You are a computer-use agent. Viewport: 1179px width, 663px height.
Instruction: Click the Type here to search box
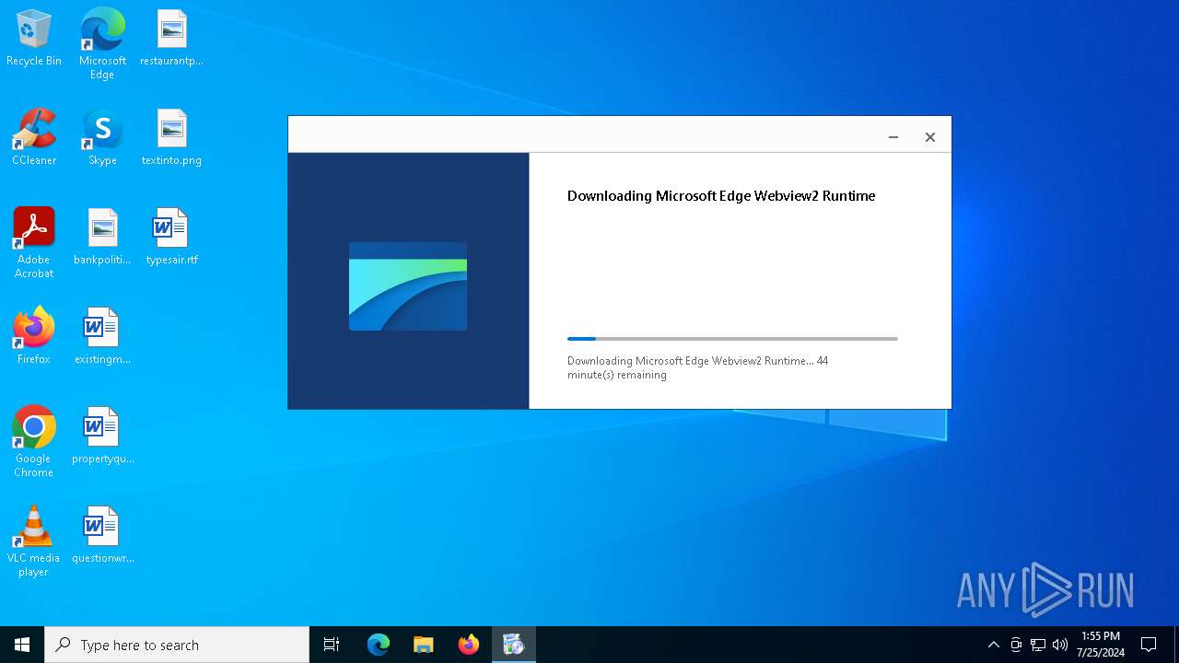click(177, 645)
